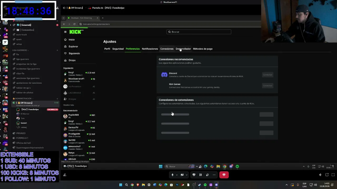Click Conectar button for Discord

click(267, 75)
